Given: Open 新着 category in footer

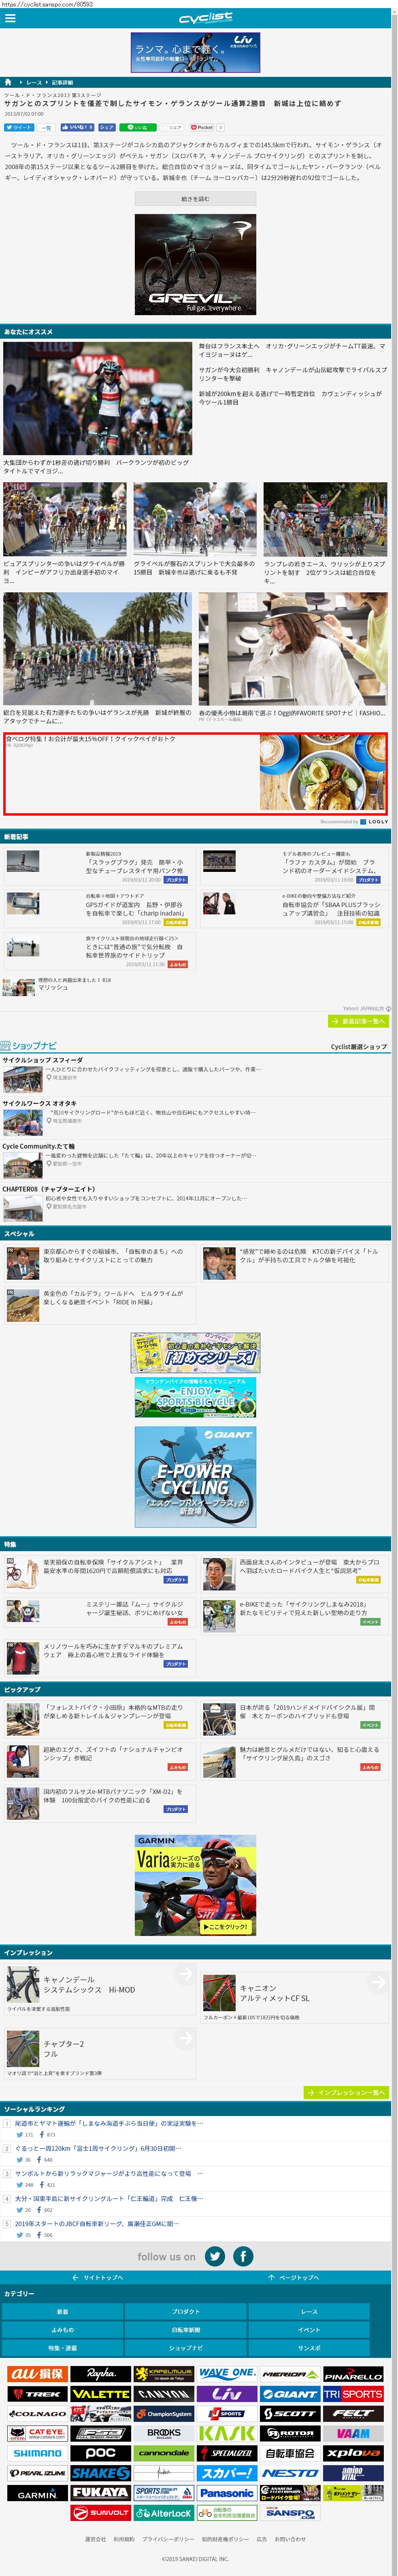Looking at the screenshot, I should 62,2311.
